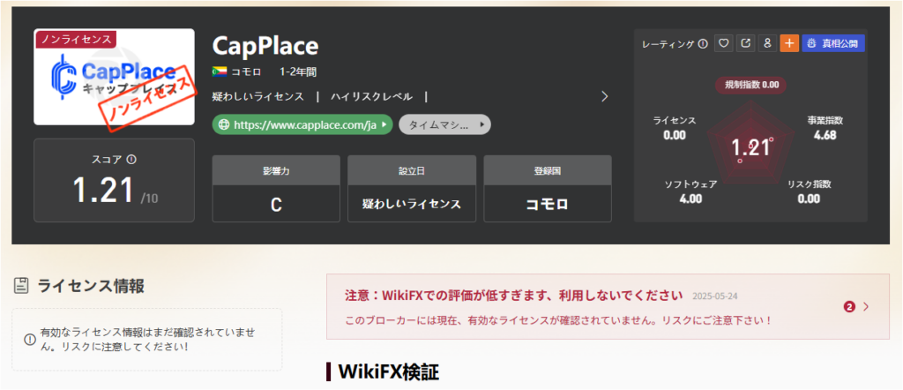Screen dimensions: 903x390
Task: Click the ライセンス情報 document icon
Action: pyautogui.click(x=21, y=286)
